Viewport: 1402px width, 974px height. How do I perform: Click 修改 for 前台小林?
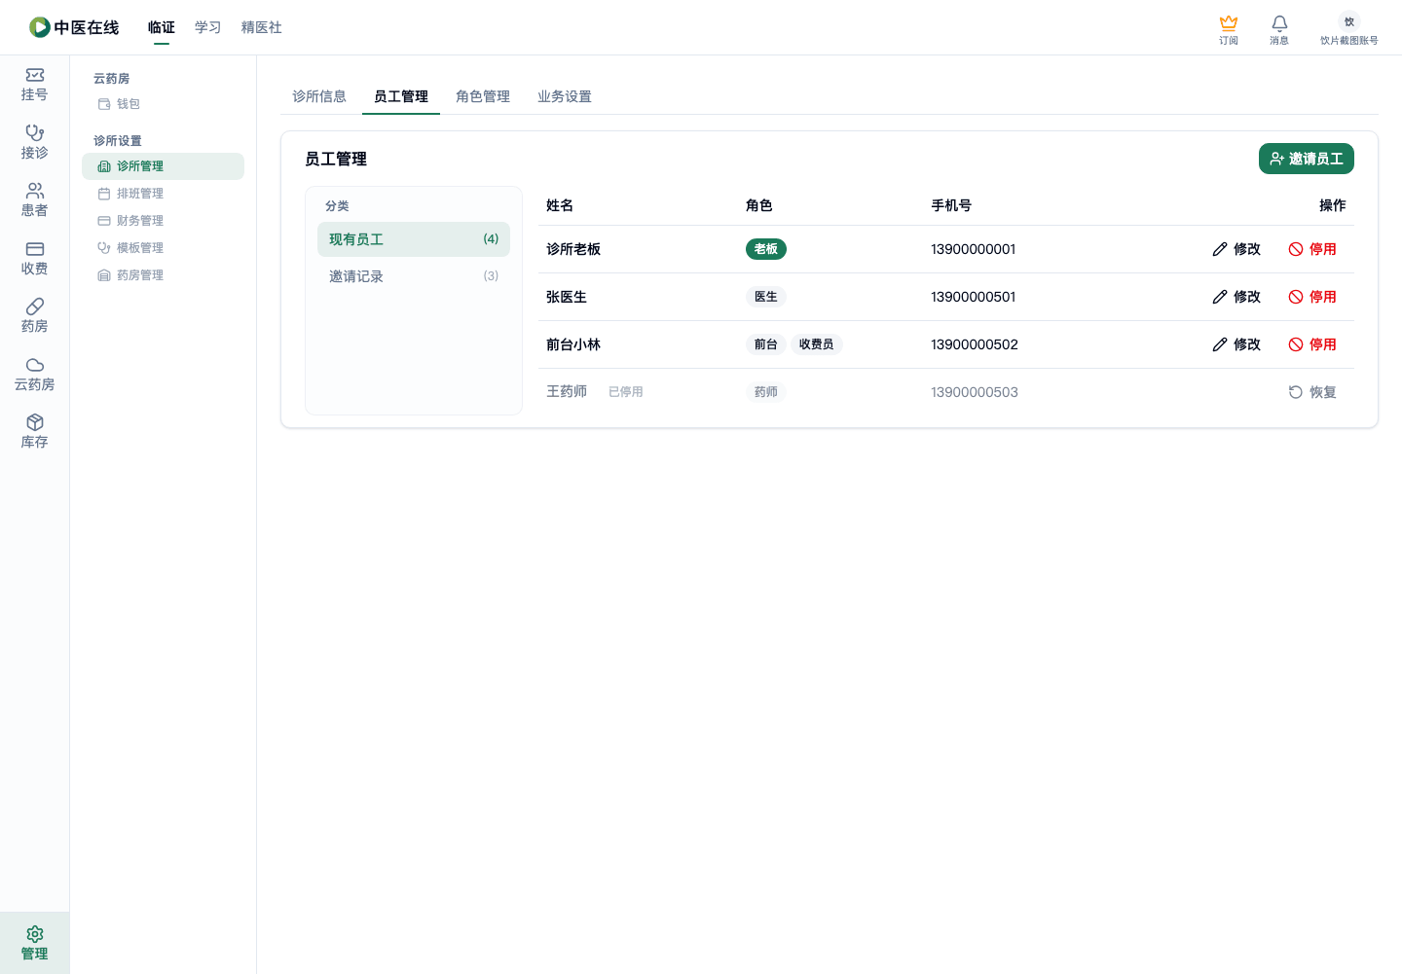coord(1236,344)
